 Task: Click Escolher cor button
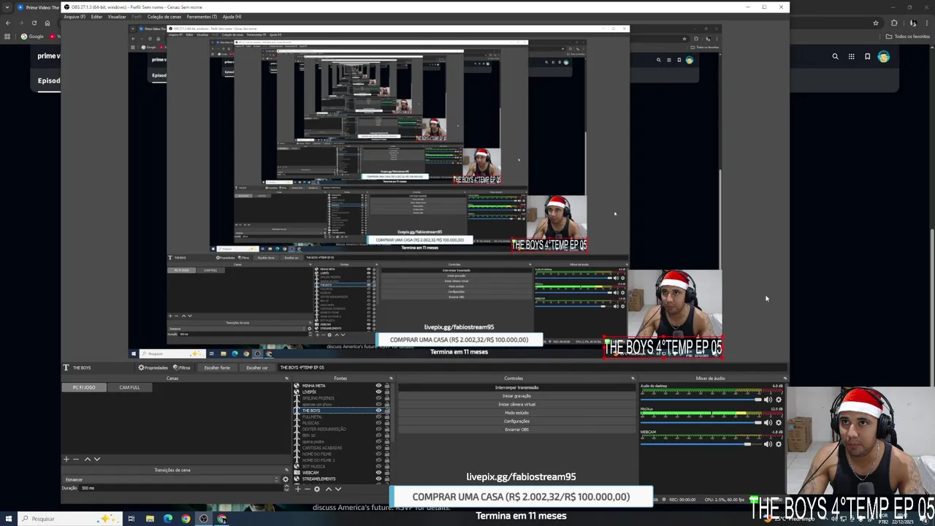[x=257, y=367]
